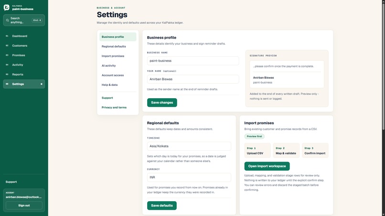
Task: Click the Import promises card heading
Action: 259,123
